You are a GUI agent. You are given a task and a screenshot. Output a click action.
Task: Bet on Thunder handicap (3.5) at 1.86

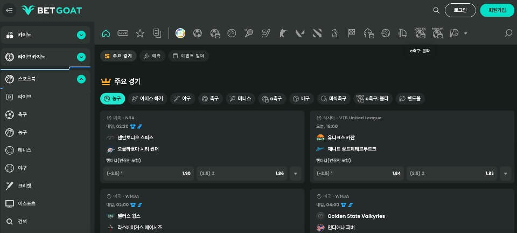[242, 173]
